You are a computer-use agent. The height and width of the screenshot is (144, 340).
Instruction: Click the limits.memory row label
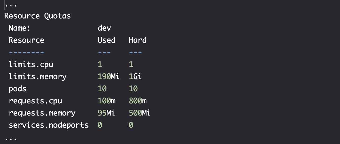38,76
